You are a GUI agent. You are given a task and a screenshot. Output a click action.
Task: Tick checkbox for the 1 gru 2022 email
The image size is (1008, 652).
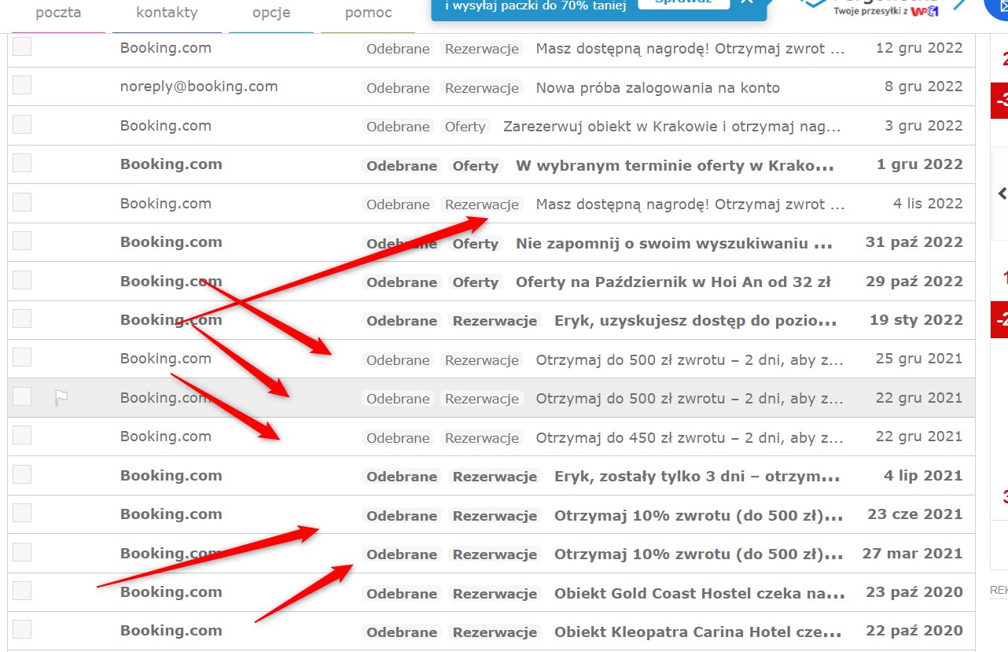pyautogui.click(x=22, y=163)
